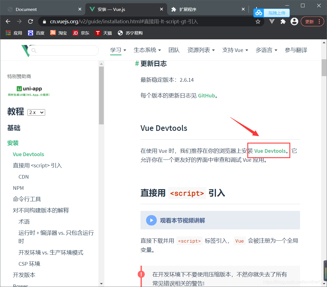Go to 安装 in sidebar

click(x=13, y=143)
